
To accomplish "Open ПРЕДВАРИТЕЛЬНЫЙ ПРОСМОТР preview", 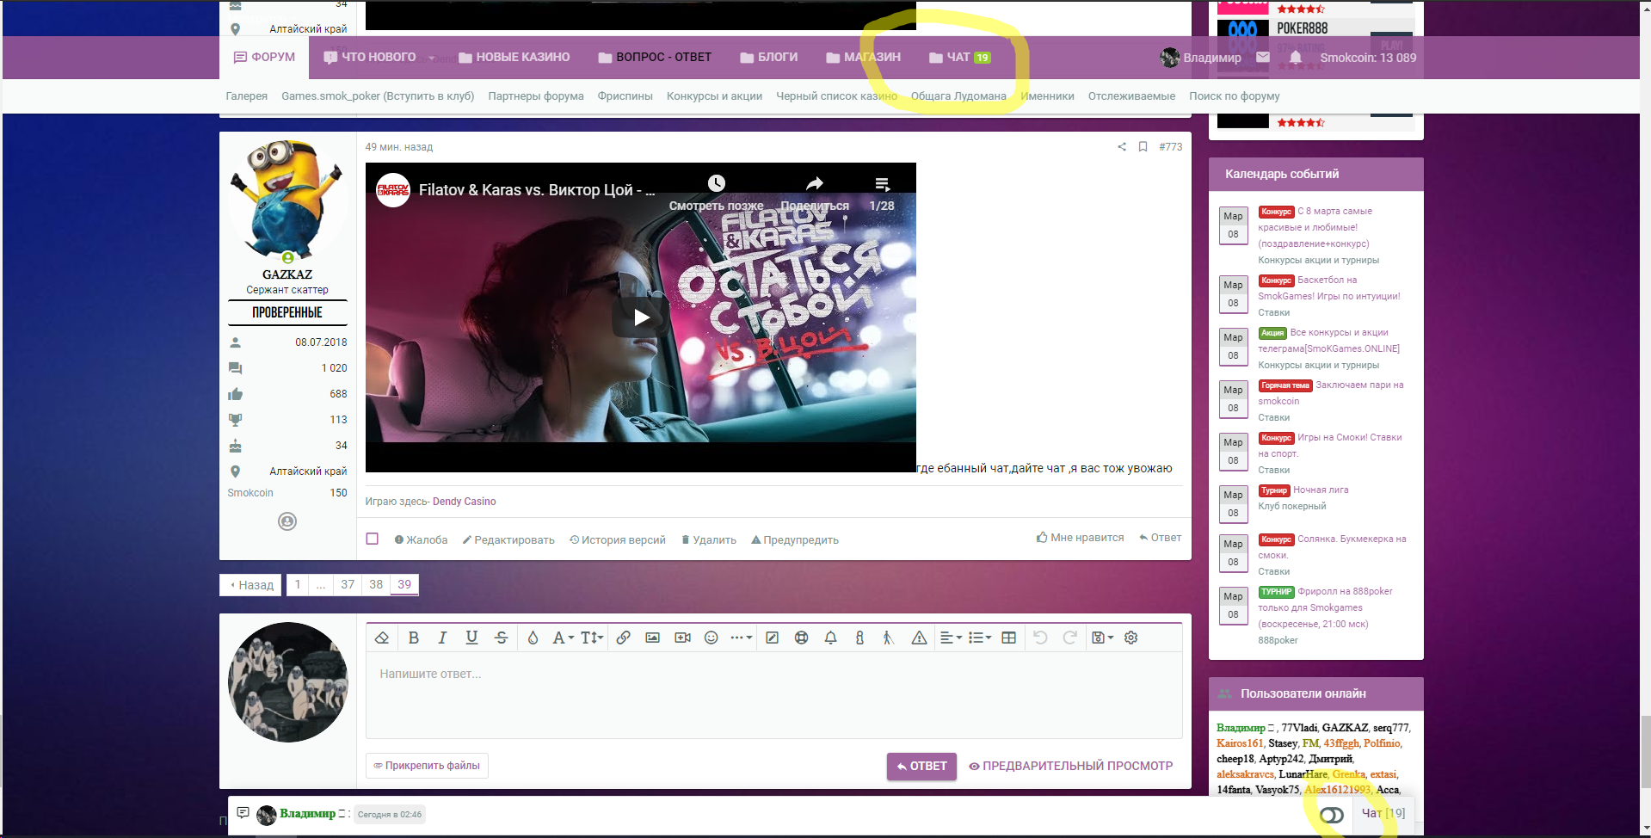I will click(1071, 766).
